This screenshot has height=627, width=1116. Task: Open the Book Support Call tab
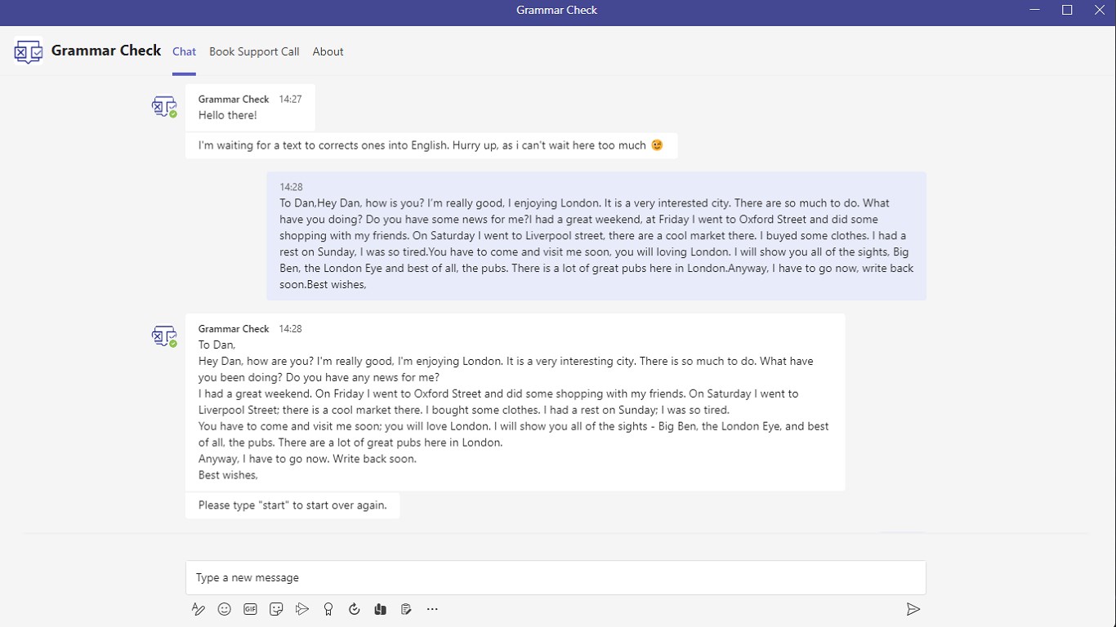coord(254,51)
